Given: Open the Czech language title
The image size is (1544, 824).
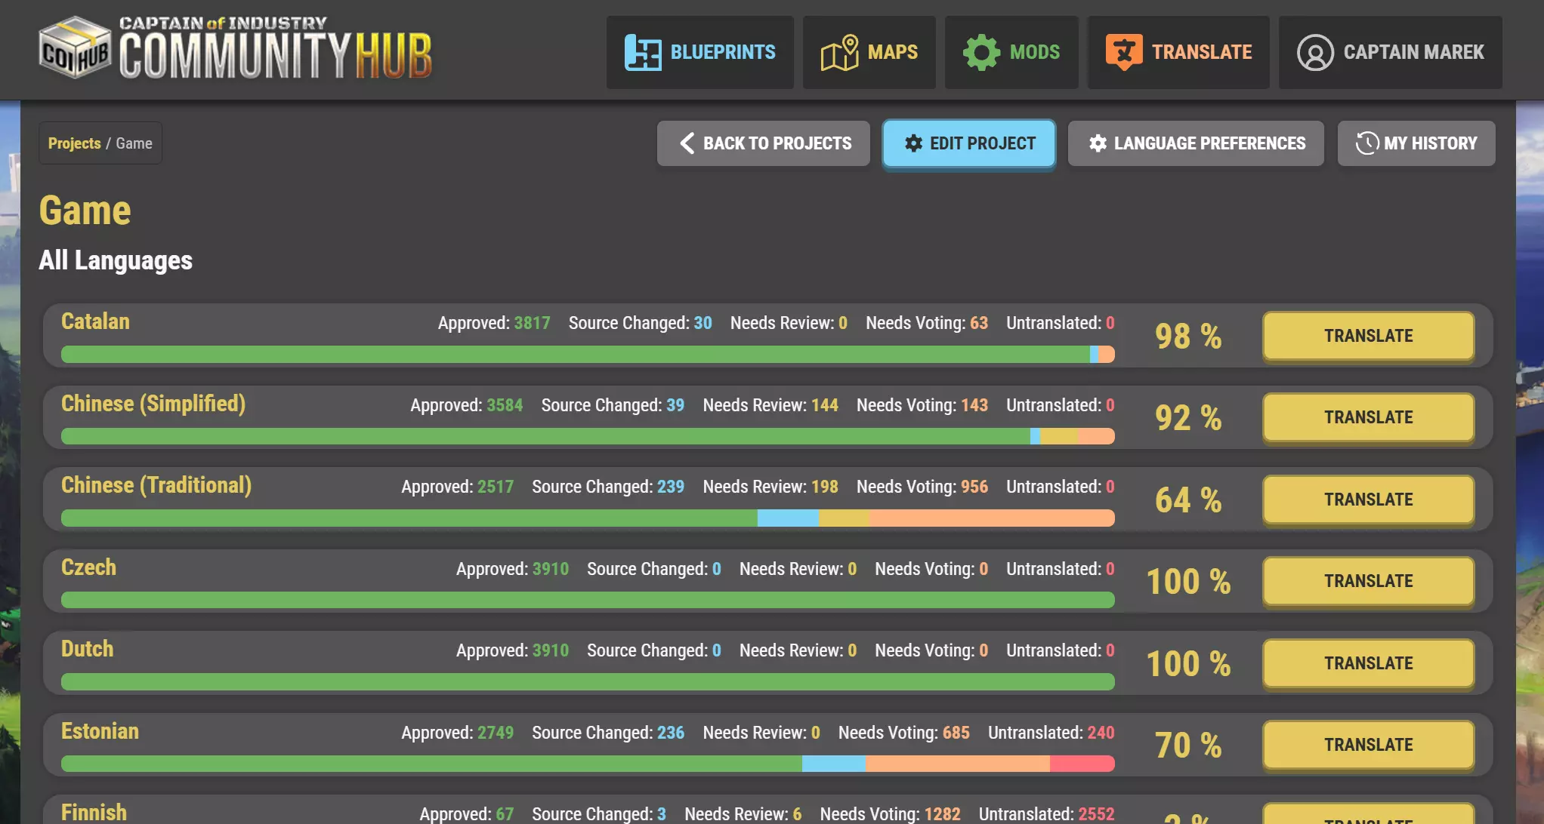Looking at the screenshot, I should (88, 567).
